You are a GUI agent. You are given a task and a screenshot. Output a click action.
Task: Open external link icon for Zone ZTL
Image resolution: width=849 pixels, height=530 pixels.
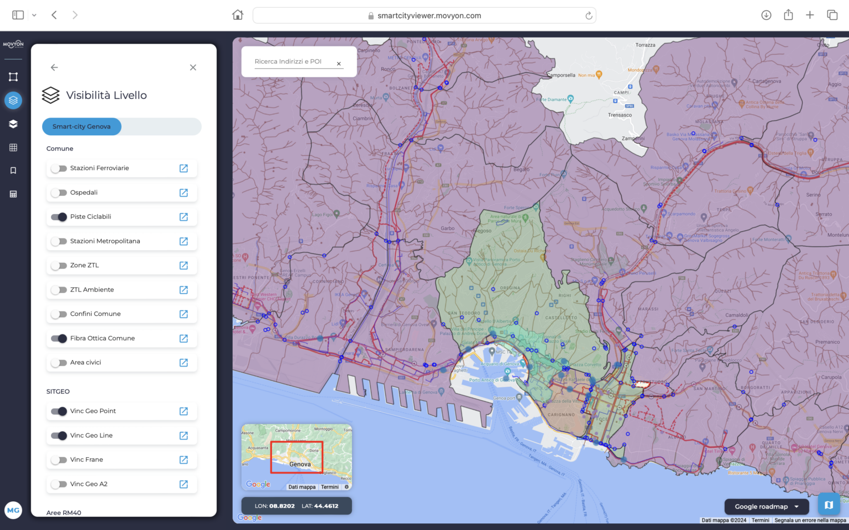(x=184, y=266)
